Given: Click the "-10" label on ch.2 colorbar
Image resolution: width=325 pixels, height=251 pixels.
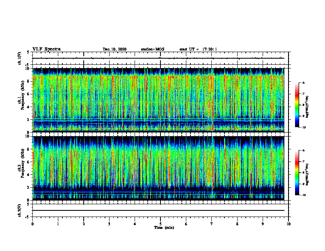Looking at the screenshot, I should click(303, 195).
